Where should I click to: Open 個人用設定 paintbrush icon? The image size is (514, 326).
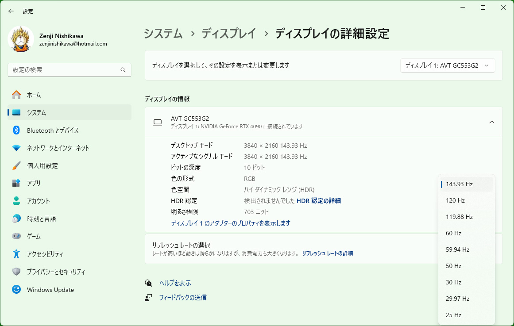coord(16,165)
